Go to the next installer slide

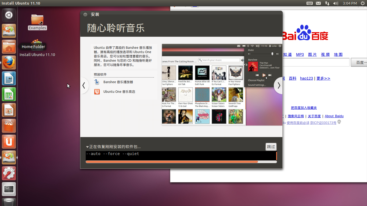pos(279,86)
